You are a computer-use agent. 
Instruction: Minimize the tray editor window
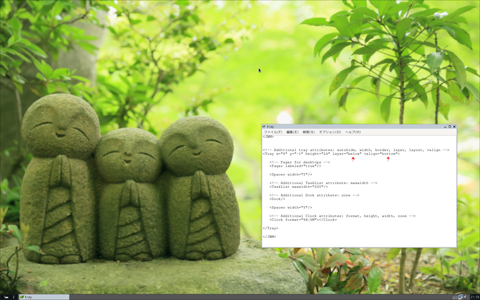click(445, 127)
